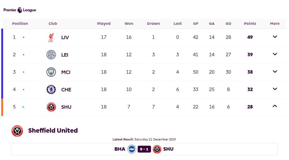Click the Premier League logo
This screenshot has width=289, height=160.
pyautogui.click(x=20, y=10)
